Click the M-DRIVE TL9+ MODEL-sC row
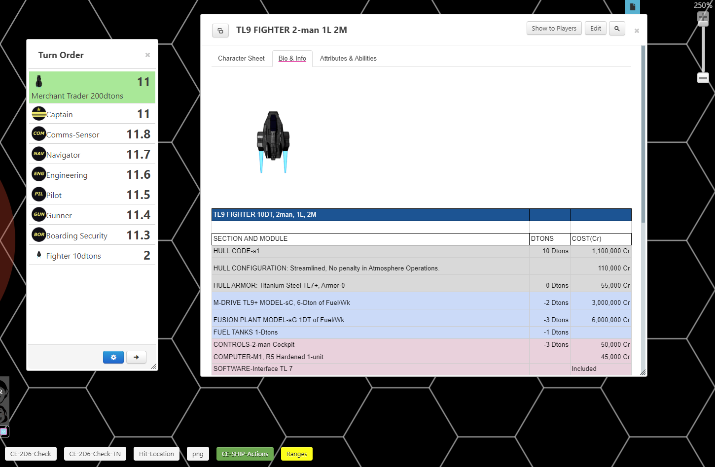Viewport: 715px width, 467px height. [x=422, y=300]
